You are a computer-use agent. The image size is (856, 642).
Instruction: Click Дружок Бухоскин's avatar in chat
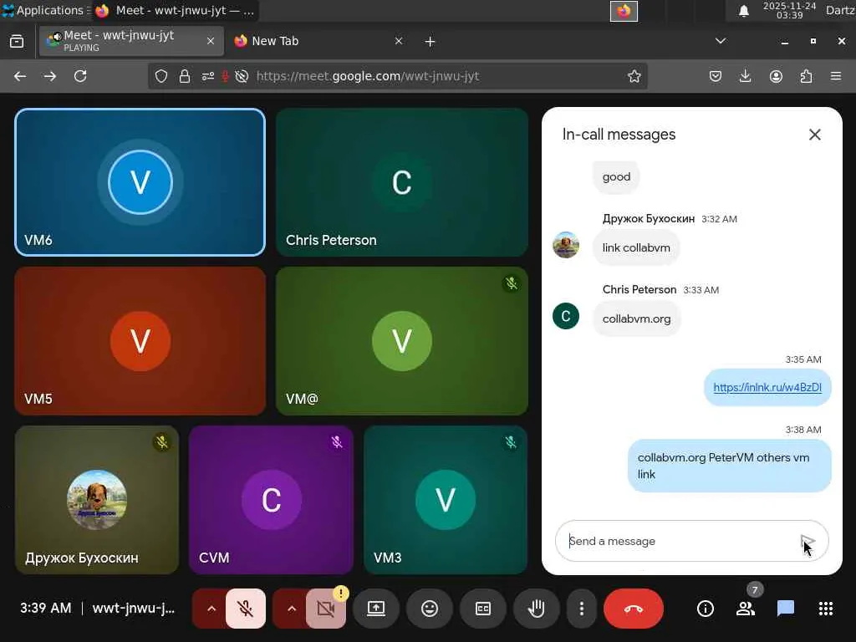click(x=566, y=245)
